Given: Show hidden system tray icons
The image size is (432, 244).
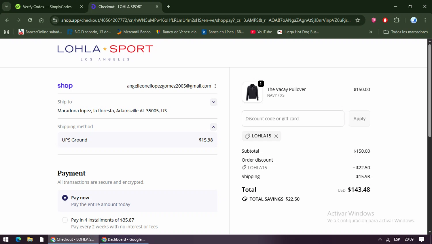Looking at the screenshot, I should (380, 239).
